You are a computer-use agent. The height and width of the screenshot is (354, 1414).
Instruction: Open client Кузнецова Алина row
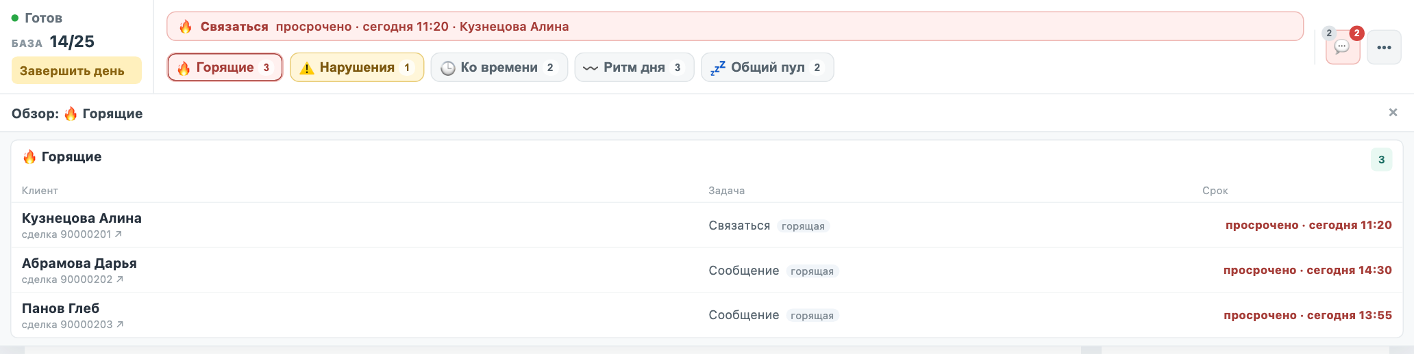(707, 226)
